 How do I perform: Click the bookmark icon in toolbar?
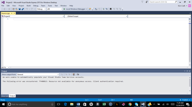[x=110, y=9]
